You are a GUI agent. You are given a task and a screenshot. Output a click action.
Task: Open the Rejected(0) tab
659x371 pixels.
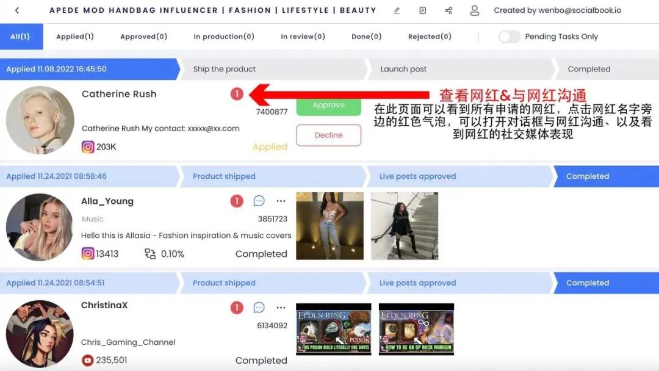click(430, 37)
